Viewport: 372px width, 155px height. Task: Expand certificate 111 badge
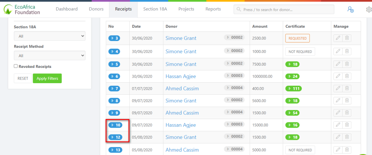click(x=294, y=89)
